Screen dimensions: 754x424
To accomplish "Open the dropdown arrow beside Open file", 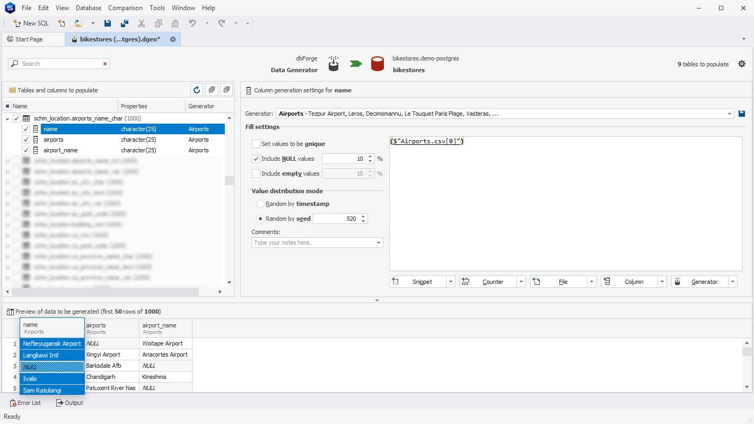I will click(93, 23).
